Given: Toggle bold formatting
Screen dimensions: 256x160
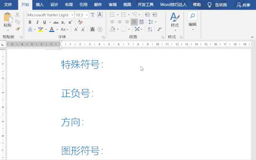Looking at the screenshot, I should [x=30, y=22].
